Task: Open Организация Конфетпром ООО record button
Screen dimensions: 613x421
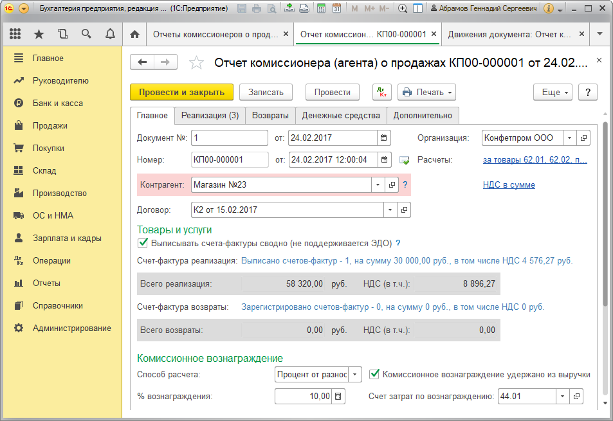Action: pos(583,138)
